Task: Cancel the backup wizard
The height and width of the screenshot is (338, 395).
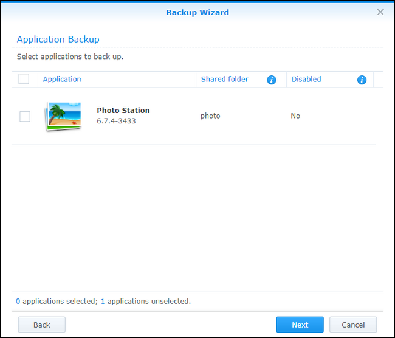Action: 353,325
